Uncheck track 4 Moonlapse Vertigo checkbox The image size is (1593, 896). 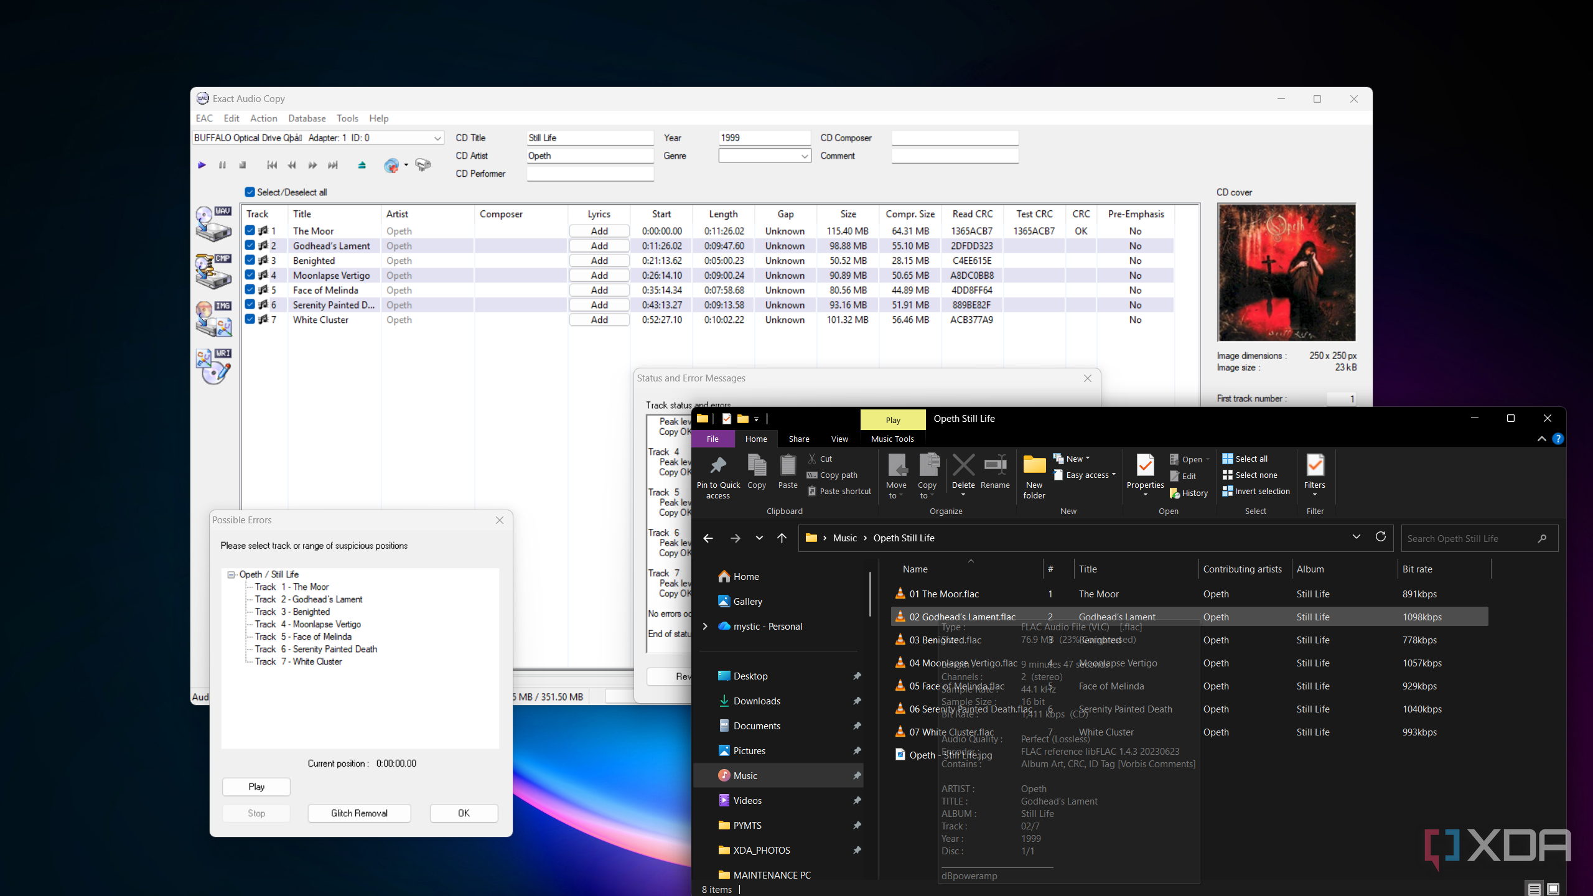[x=250, y=274]
